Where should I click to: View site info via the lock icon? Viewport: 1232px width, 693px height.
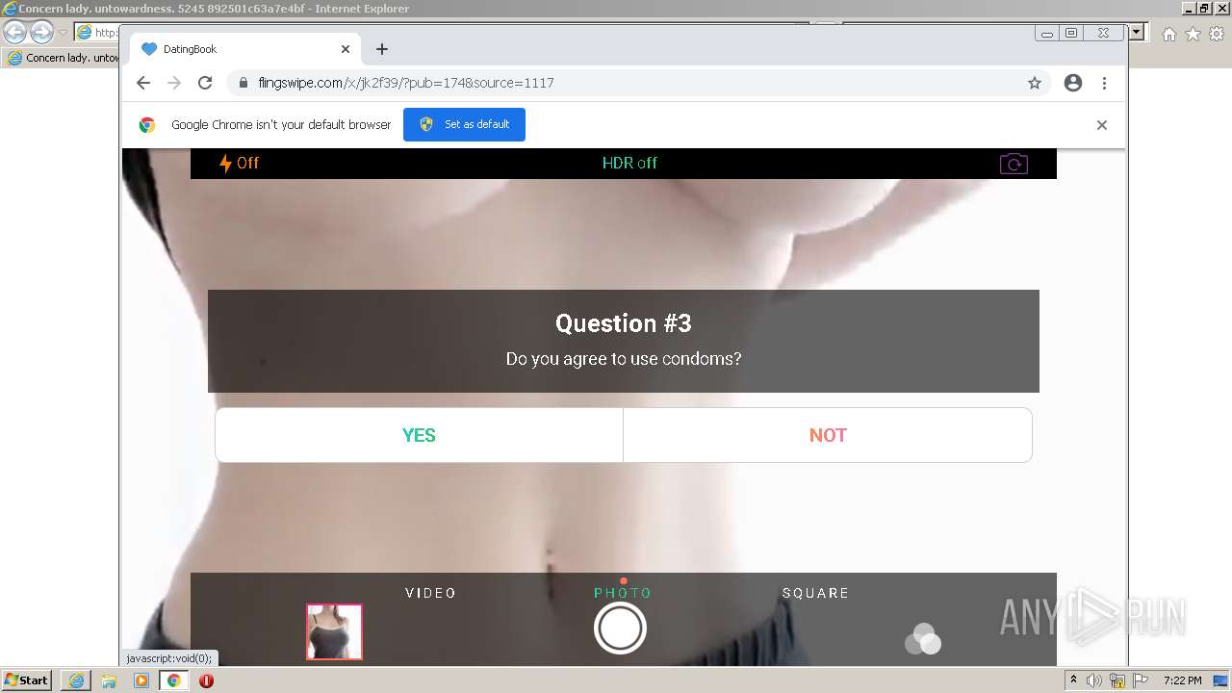[x=244, y=83]
